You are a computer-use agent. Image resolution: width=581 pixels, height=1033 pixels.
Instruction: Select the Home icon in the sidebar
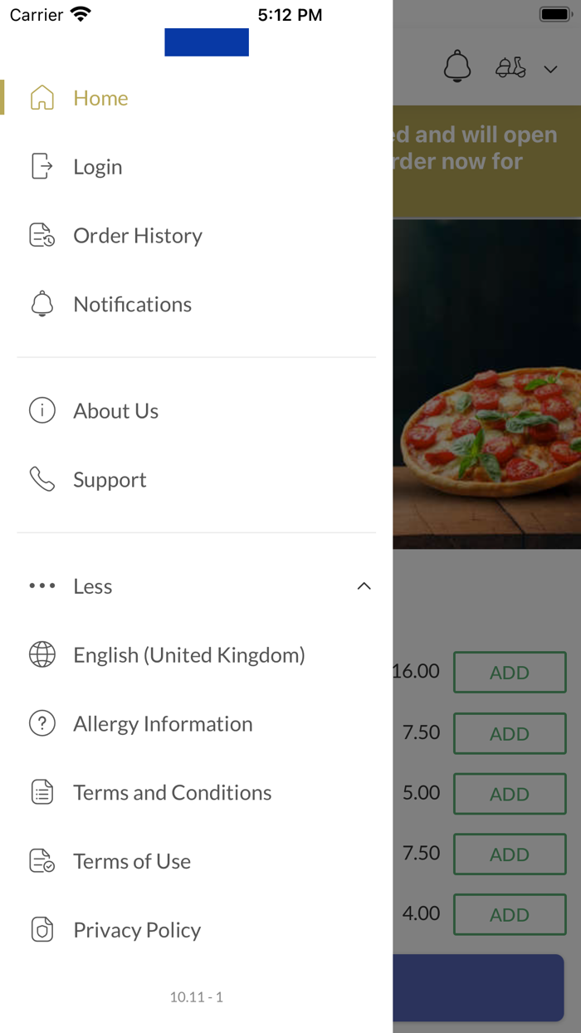pyautogui.click(x=41, y=97)
